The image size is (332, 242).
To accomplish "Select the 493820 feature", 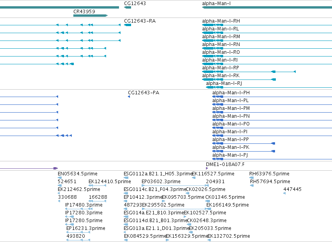I will [76, 236].
